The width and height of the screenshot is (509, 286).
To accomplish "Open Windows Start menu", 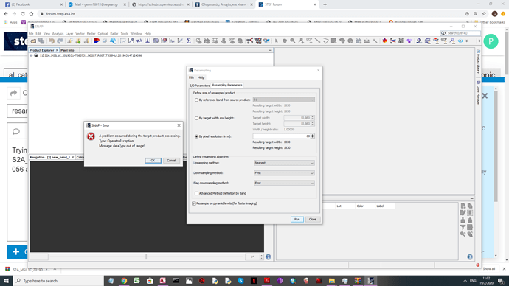I will click(x=6, y=281).
